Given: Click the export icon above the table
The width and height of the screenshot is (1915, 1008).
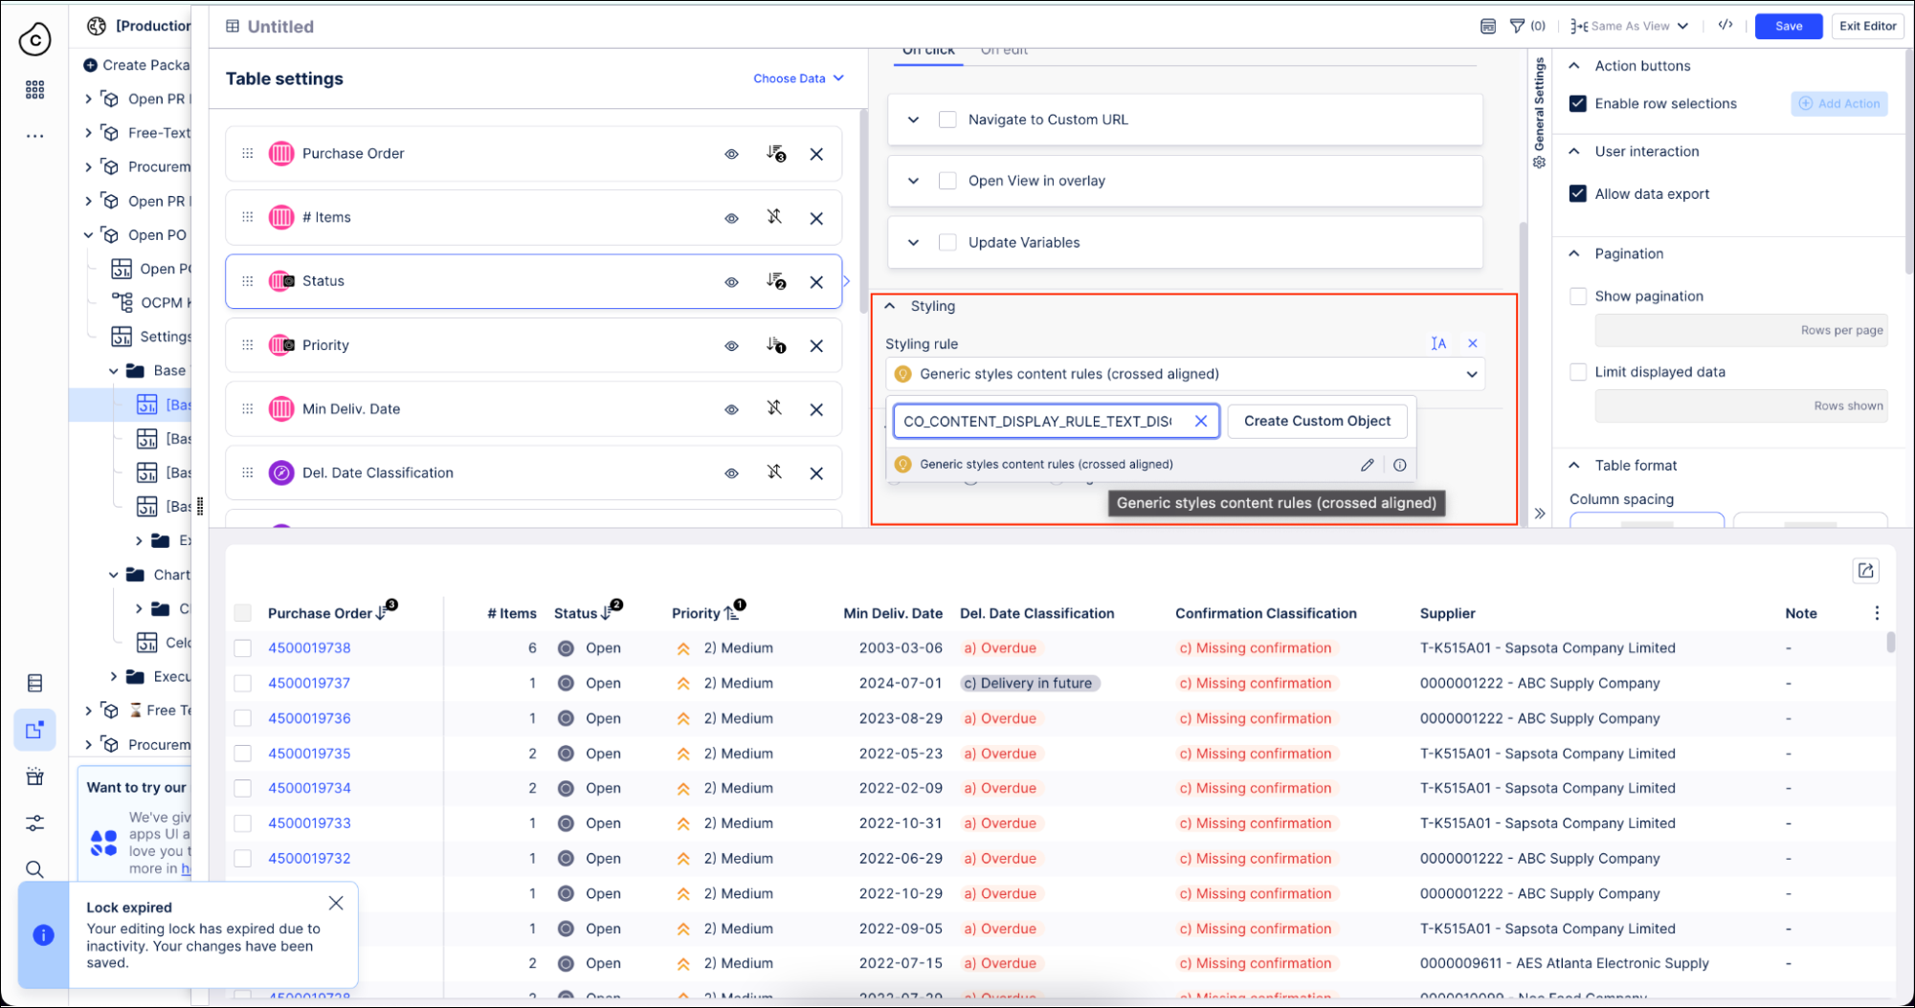Looking at the screenshot, I should (1865, 571).
